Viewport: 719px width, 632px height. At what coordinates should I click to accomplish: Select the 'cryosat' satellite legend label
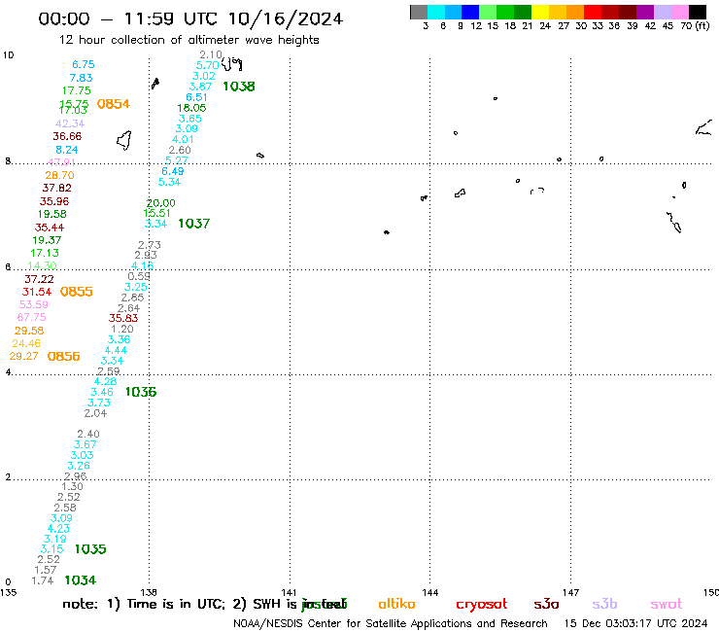click(482, 604)
